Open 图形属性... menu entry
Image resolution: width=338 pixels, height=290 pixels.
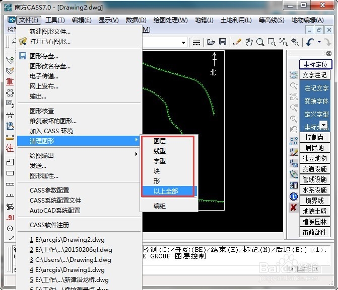coord(79,176)
